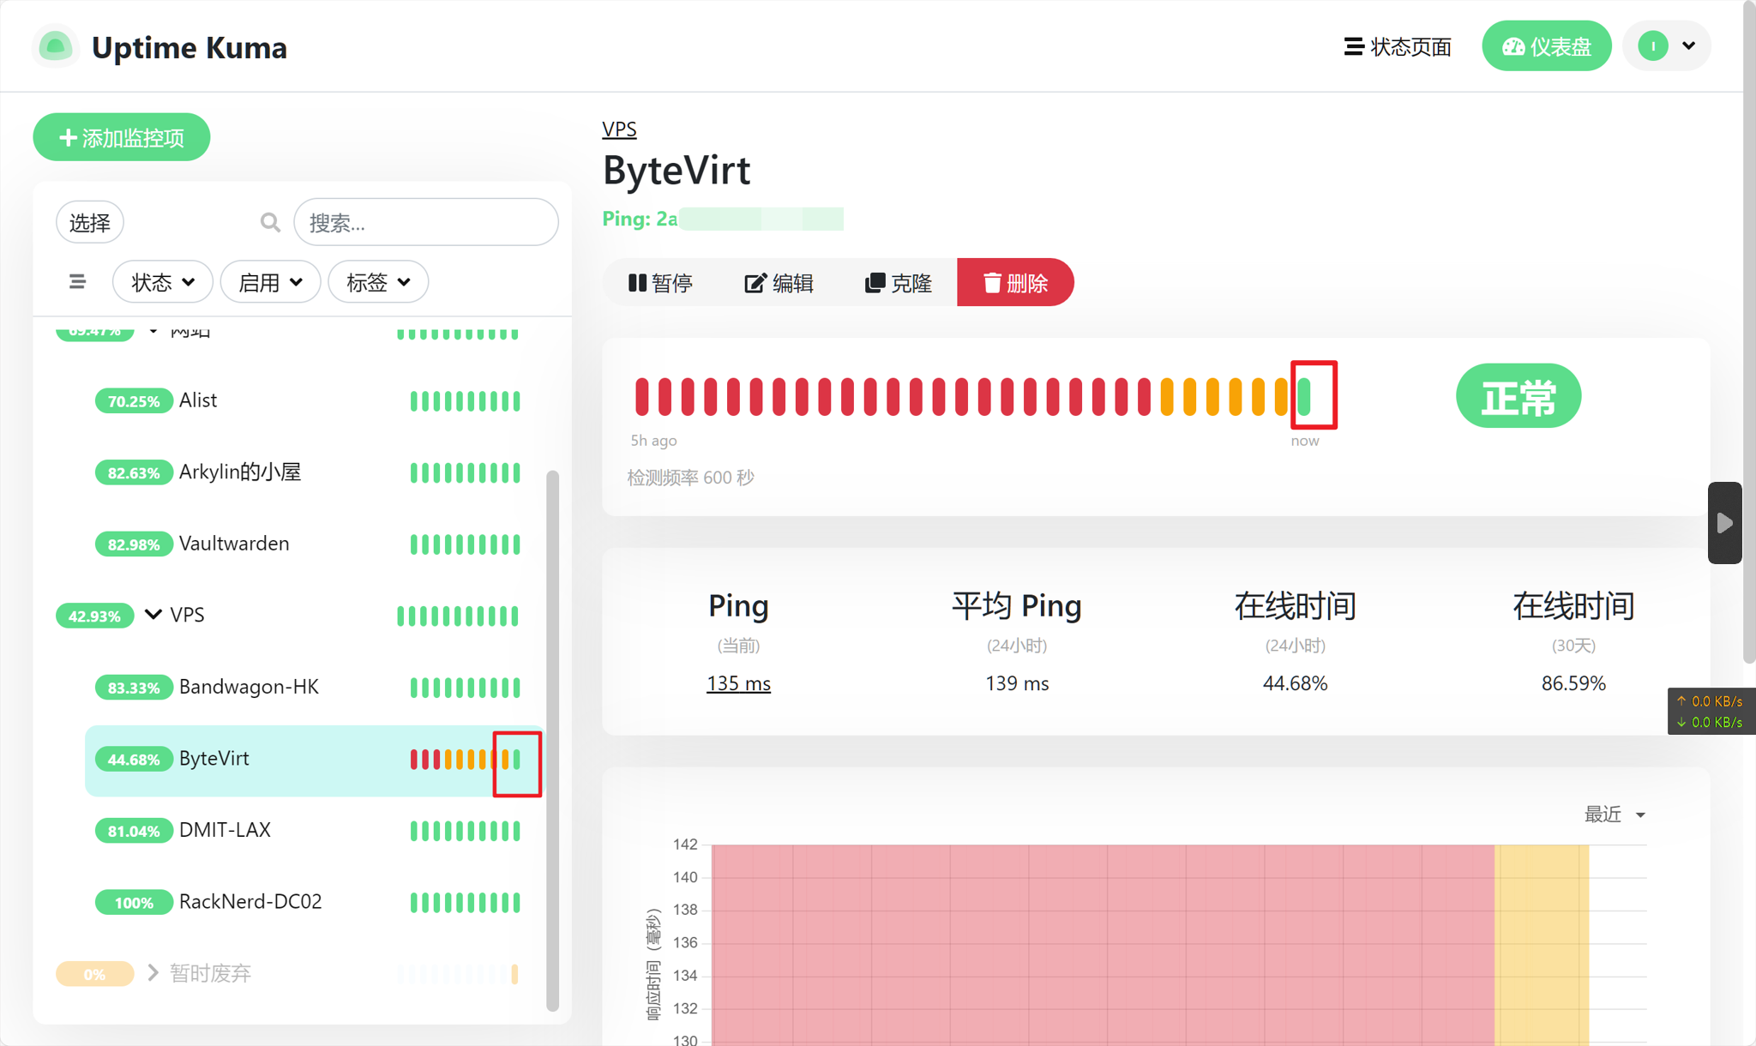
Task: Click the 83.33% badge for Bandwagon-HK
Action: 134,688
